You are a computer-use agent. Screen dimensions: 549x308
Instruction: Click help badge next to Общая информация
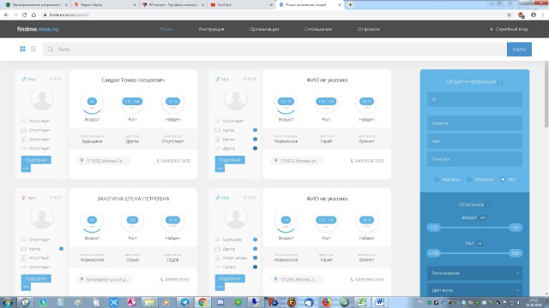tap(500, 82)
